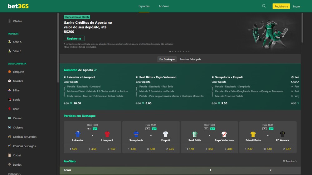Bet on FC Arouca win at 2.87
This screenshot has width=312, height=175.
[x=287, y=149]
